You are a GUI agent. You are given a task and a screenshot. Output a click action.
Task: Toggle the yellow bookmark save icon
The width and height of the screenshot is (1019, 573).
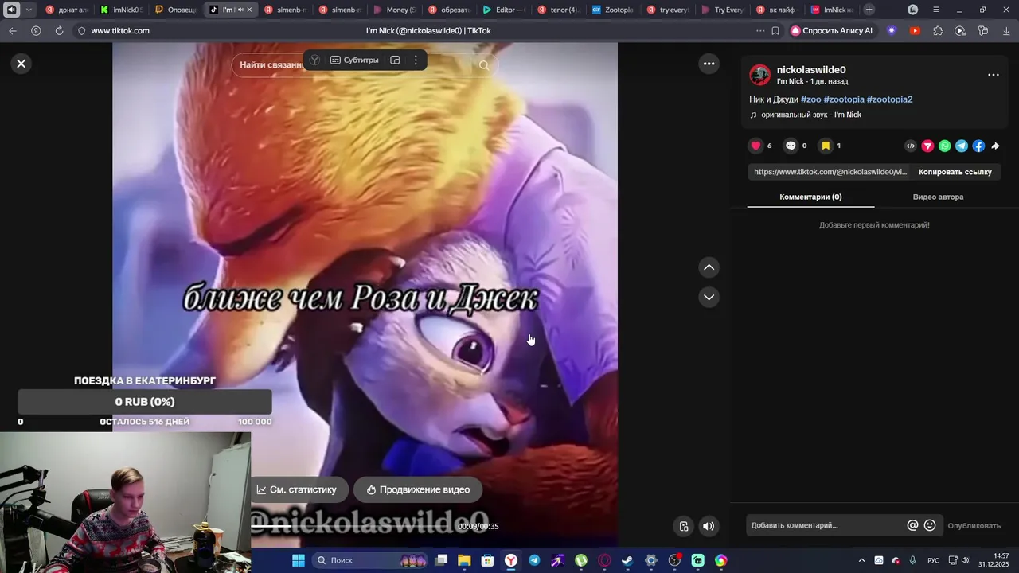[826, 146]
